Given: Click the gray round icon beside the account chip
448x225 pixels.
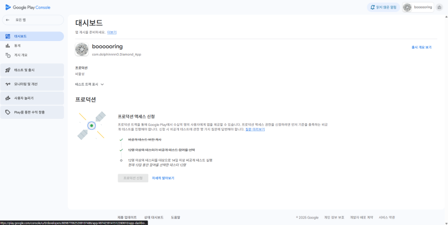Looking at the screenshot, I should pyautogui.click(x=439, y=7).
